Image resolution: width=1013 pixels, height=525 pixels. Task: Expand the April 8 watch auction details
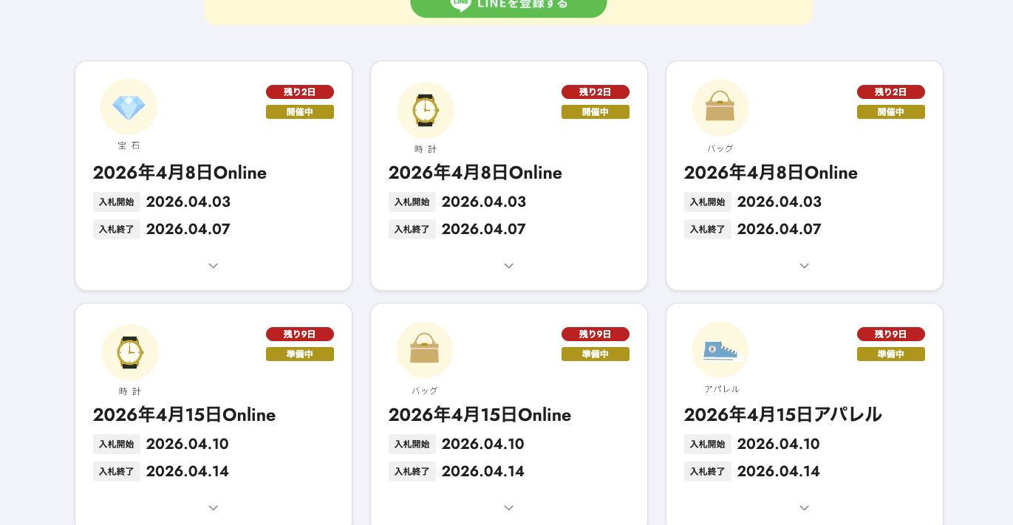(508, 266)
